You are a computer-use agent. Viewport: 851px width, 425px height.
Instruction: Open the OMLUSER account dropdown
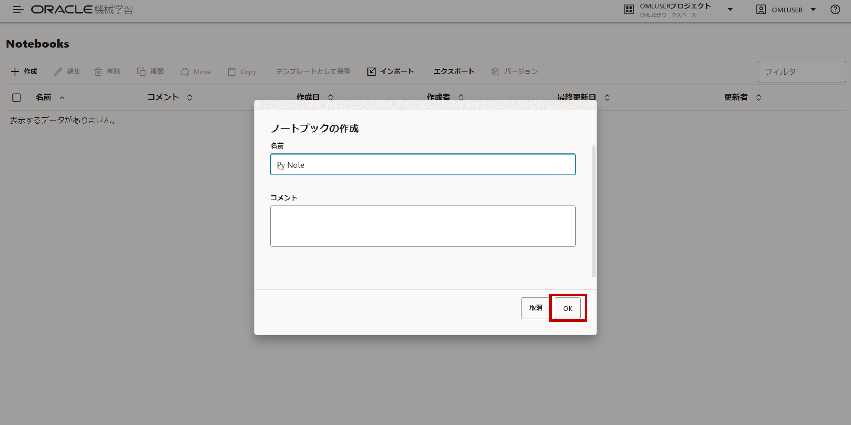(x=813, y=9)
